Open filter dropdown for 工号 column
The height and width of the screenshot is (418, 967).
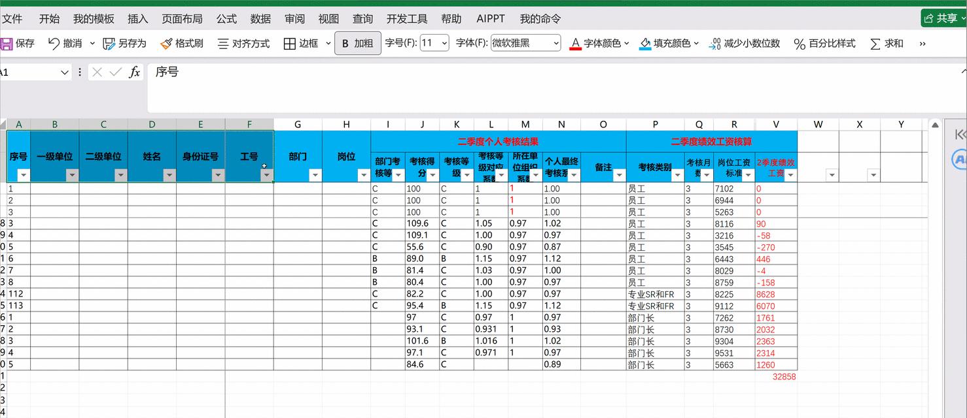[x=266, y=175]
